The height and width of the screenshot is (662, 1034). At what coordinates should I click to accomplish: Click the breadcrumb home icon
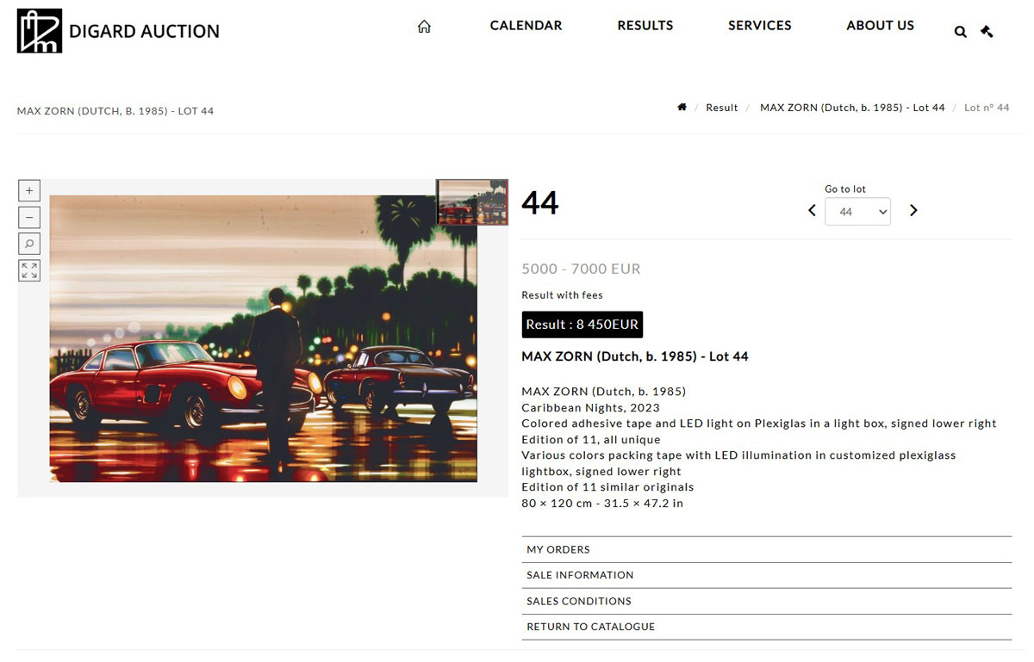682,108
